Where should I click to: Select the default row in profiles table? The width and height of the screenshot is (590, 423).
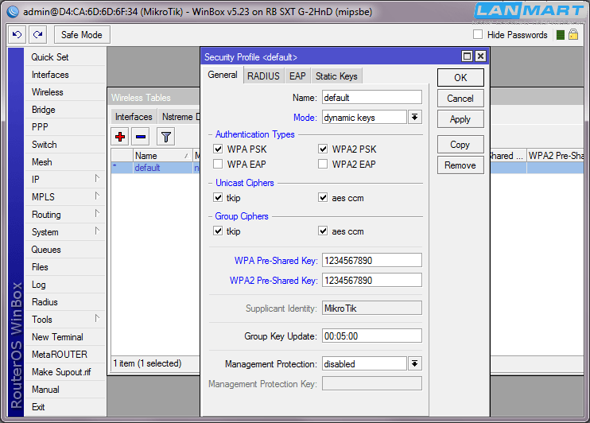pos(156,168)
